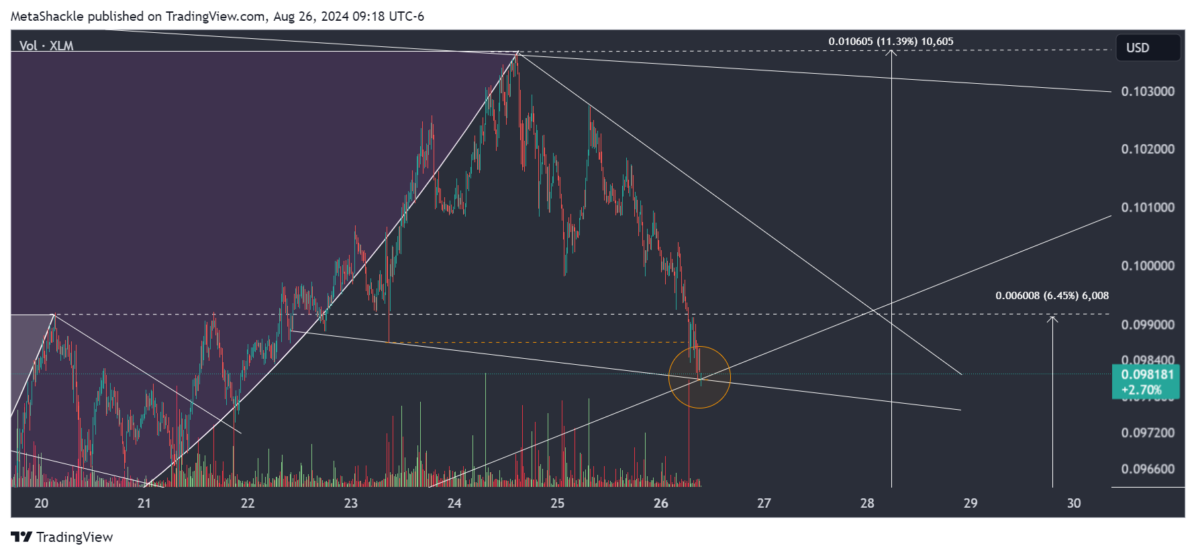Click the 0.098400 price axis label
Screen dimensions: 1196x556
pyautogui.click(x=1148, y=360)
